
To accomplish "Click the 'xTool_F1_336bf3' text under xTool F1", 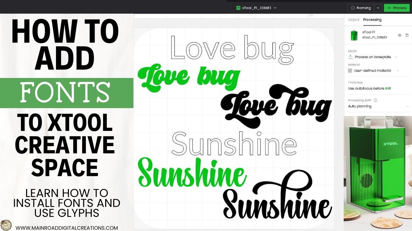I will (x=375, y=38).
